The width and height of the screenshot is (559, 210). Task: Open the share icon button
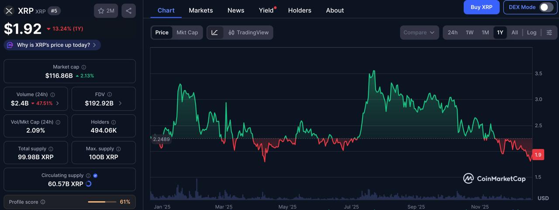pyautogui.click(x=128, y=10)
